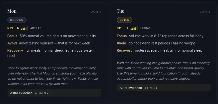Image resolution: width=218 pixels, height=104 pixels.
Task: Click the arrow beside Tuesday's 4 LINES
Action: tap(157, 88)
